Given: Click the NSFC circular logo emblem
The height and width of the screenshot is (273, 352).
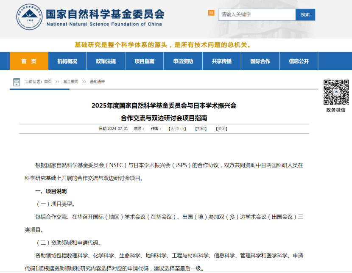Looking at the screenshot, I should [x=29, y=17].
